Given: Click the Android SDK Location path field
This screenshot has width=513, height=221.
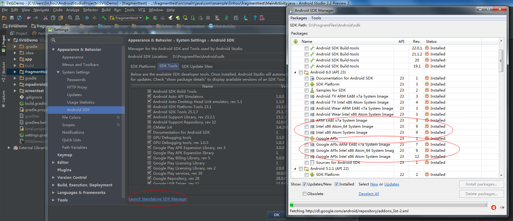Looking at the screenshot, I should pos(228,57).
